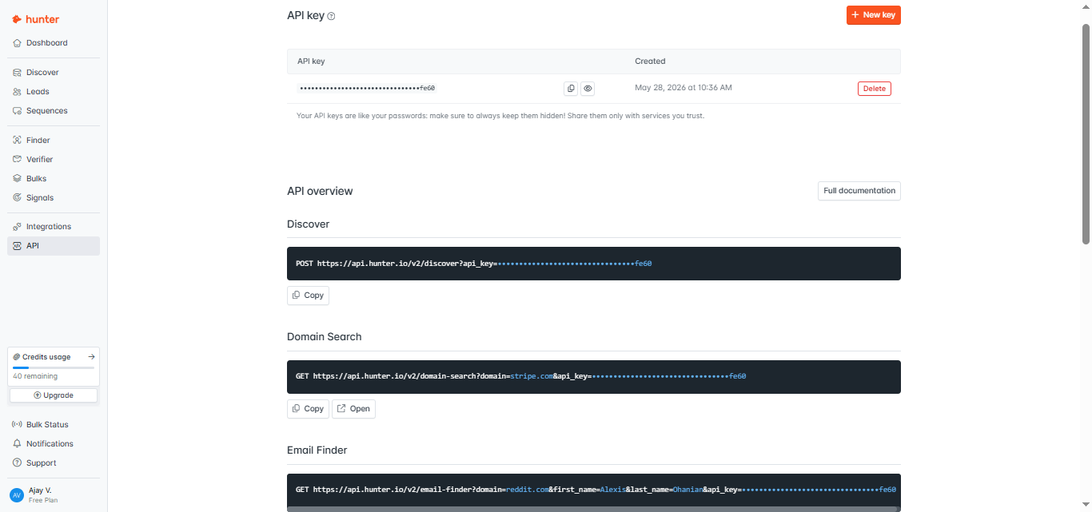This screenshot has width=1092, height=512.
Task: Click the 40 remaining credits text
Action: (x=35, y=376)
